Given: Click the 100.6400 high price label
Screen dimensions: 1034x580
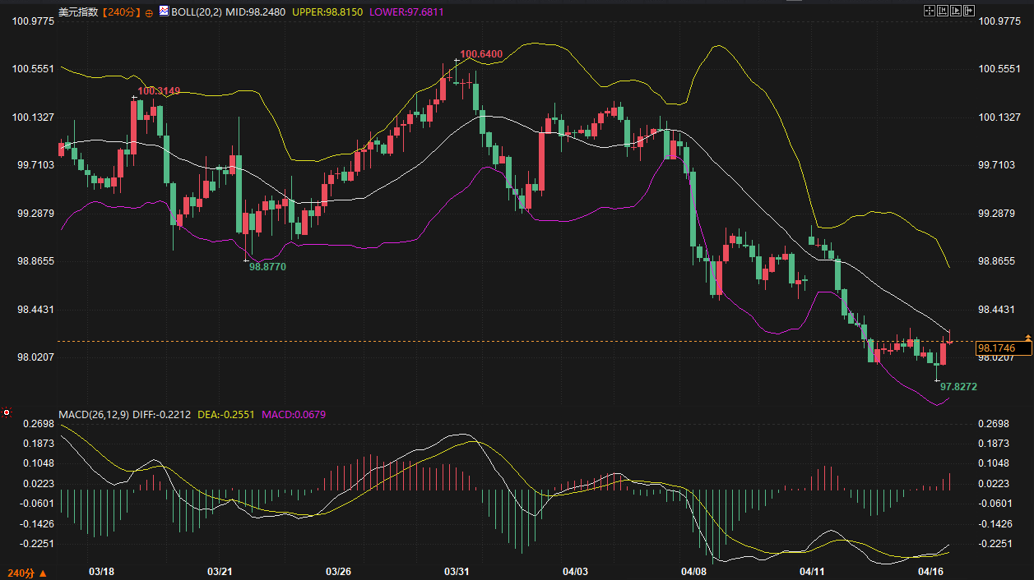Looking at the screenshot, I should coord(481,54).
